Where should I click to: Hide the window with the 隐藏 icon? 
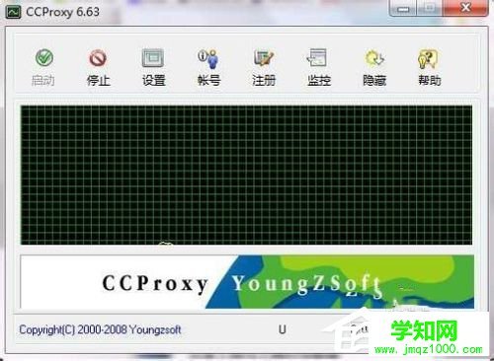click(x=374, y=67)
